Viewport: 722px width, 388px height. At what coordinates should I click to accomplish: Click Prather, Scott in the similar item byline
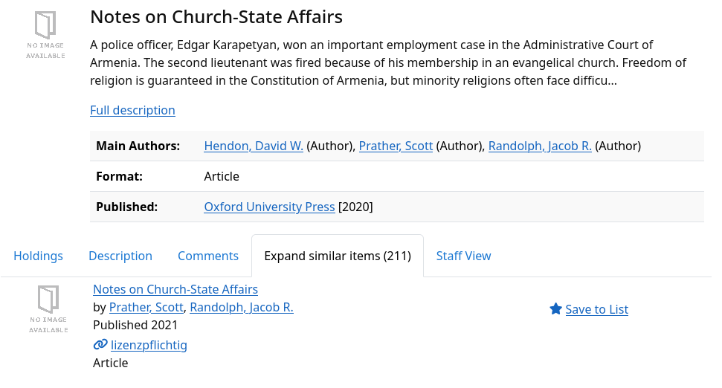[x=146, y=307]
